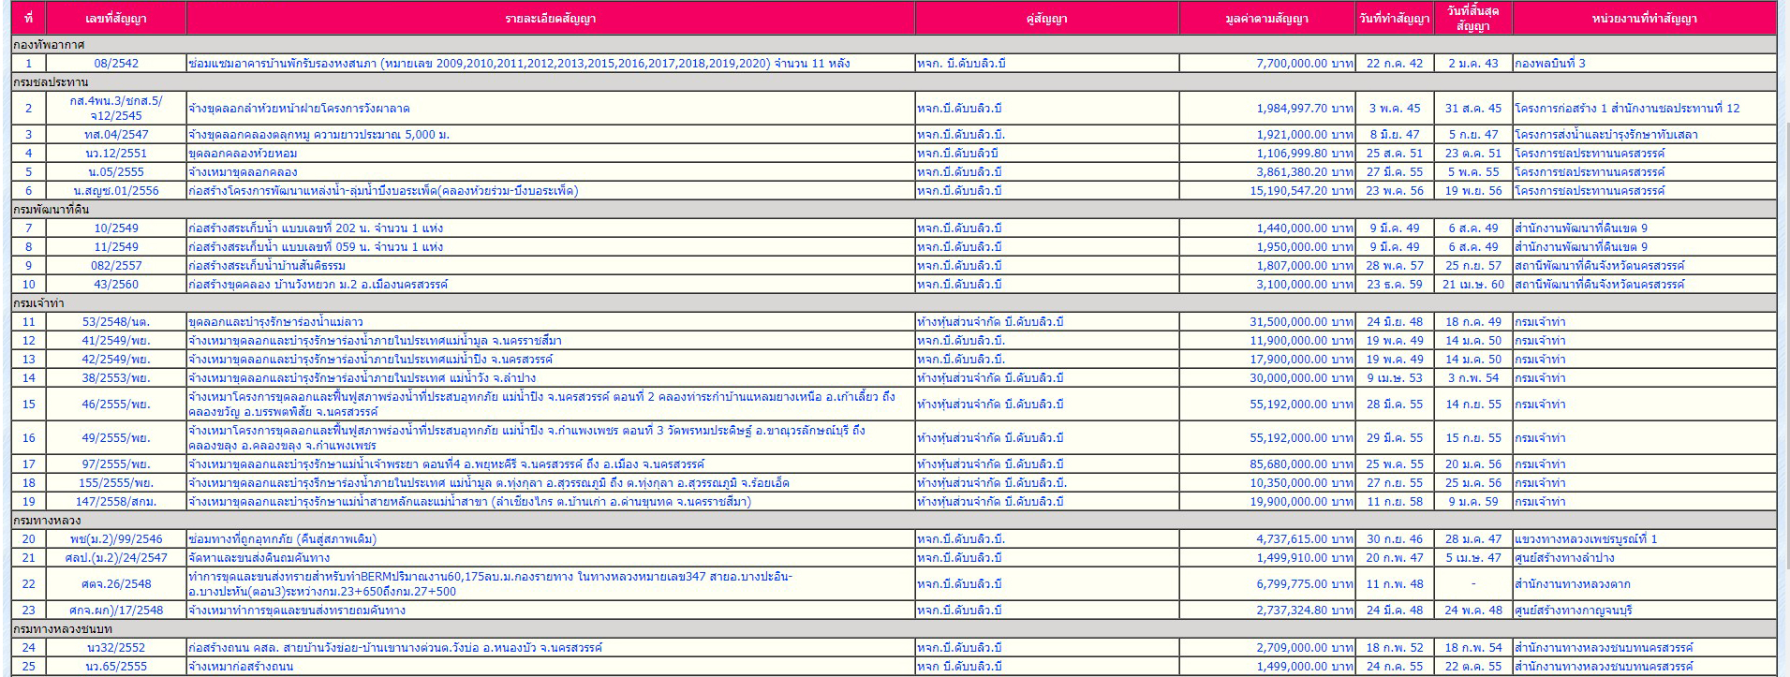The image size is (1790, 677).
Task: Click the ขุดลอกคลองห้วยหอม contract detail
Action: pyautogui.click(x=243, y=154)
